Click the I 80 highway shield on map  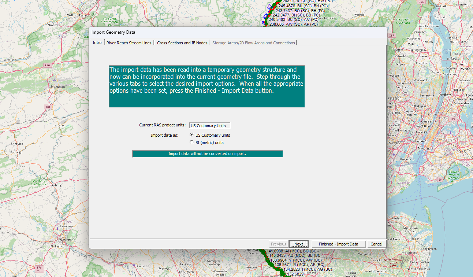click(x=48, y=66)
